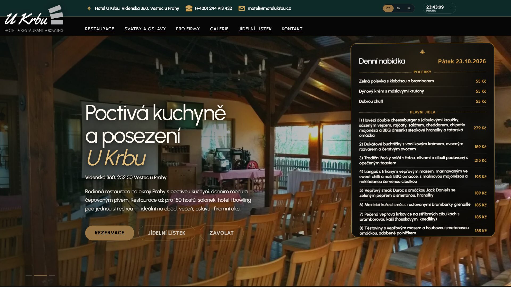
Task: Click Vepřový steak Duroc item
Action: click(422, 193)
